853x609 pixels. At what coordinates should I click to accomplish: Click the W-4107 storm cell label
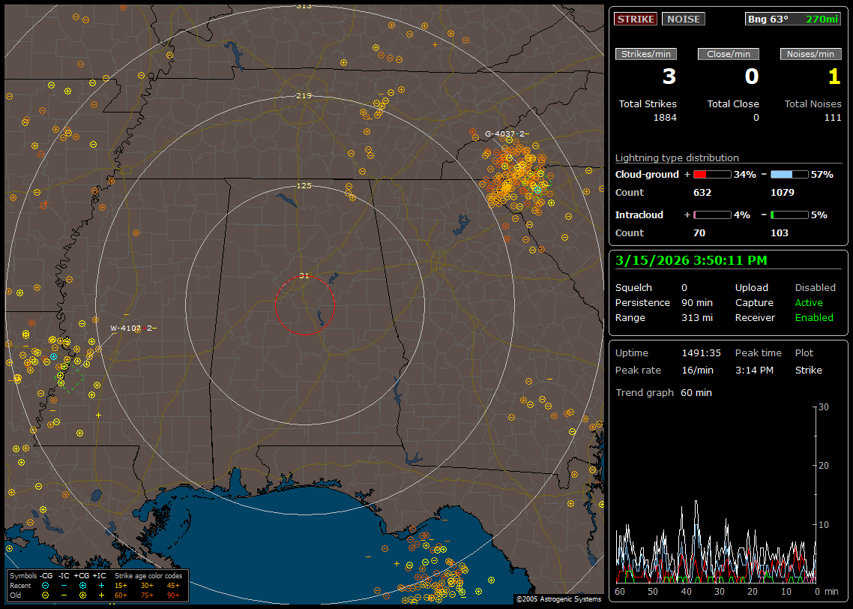(132, 328)
